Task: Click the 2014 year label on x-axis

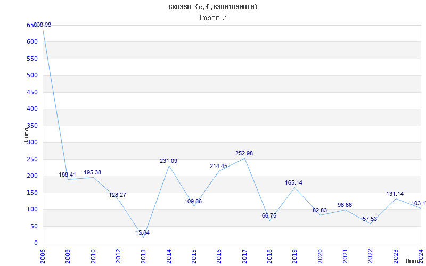Action: pyautogui.click(x=169, y=256)
